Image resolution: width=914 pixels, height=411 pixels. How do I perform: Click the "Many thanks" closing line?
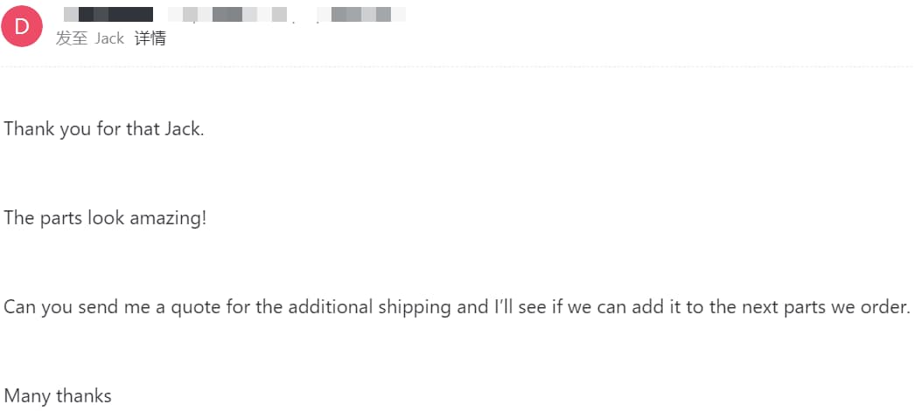point(59,396)
